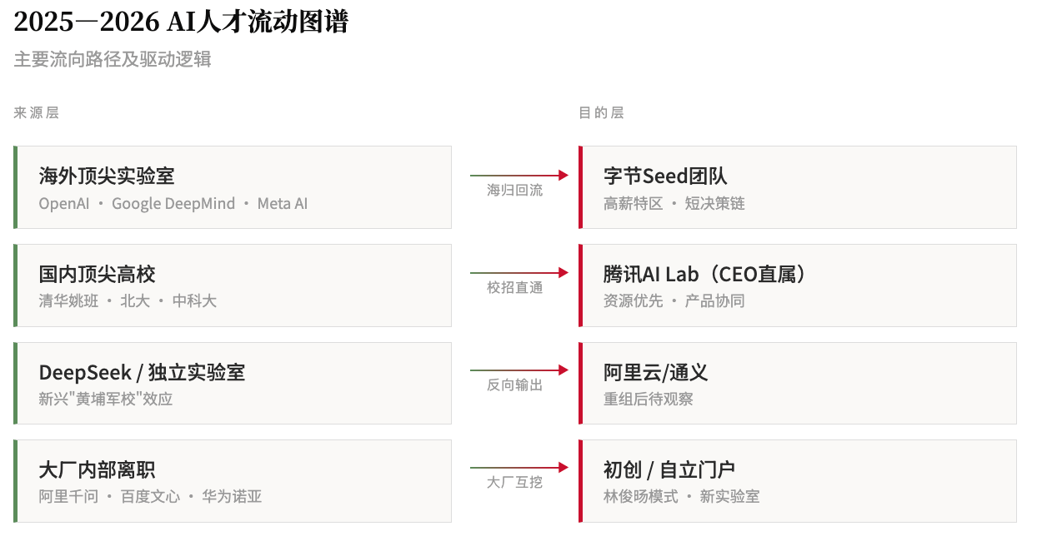Select the 初创 / 自立门户 card
The image size is (1042, 551).
[x=798, y=481]
